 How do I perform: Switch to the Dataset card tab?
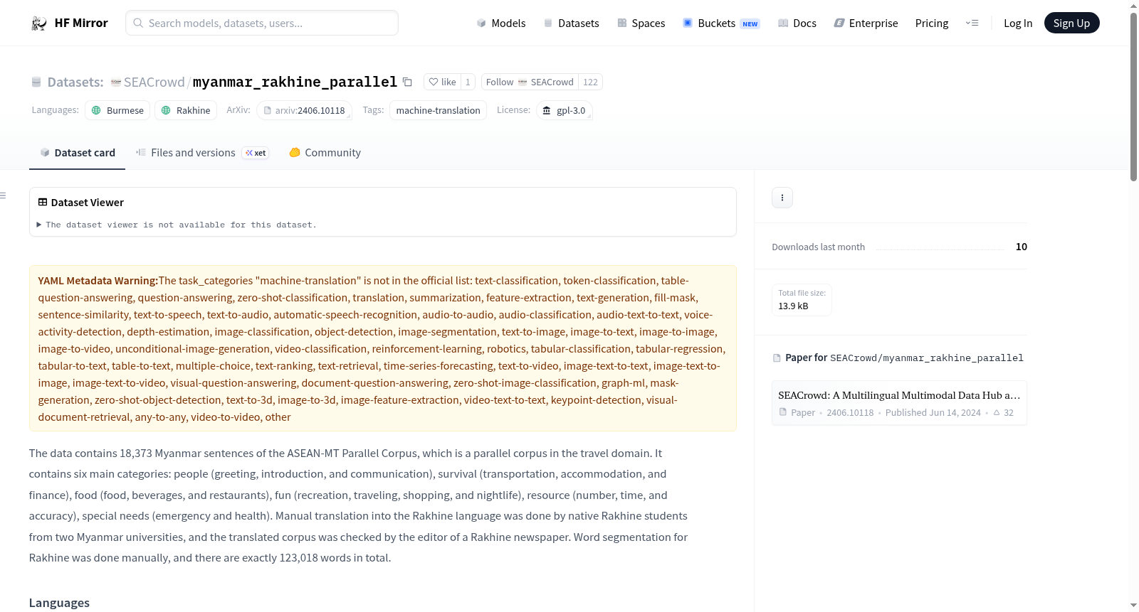[x=77, y=153]
